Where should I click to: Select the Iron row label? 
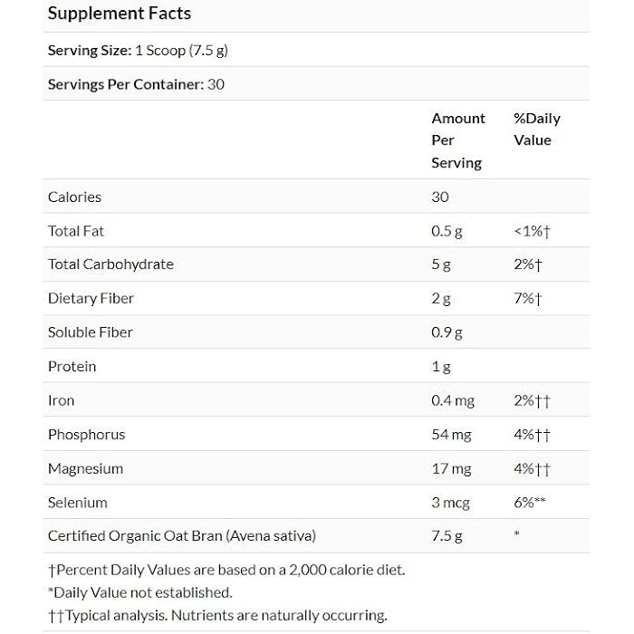pos(62,400)
